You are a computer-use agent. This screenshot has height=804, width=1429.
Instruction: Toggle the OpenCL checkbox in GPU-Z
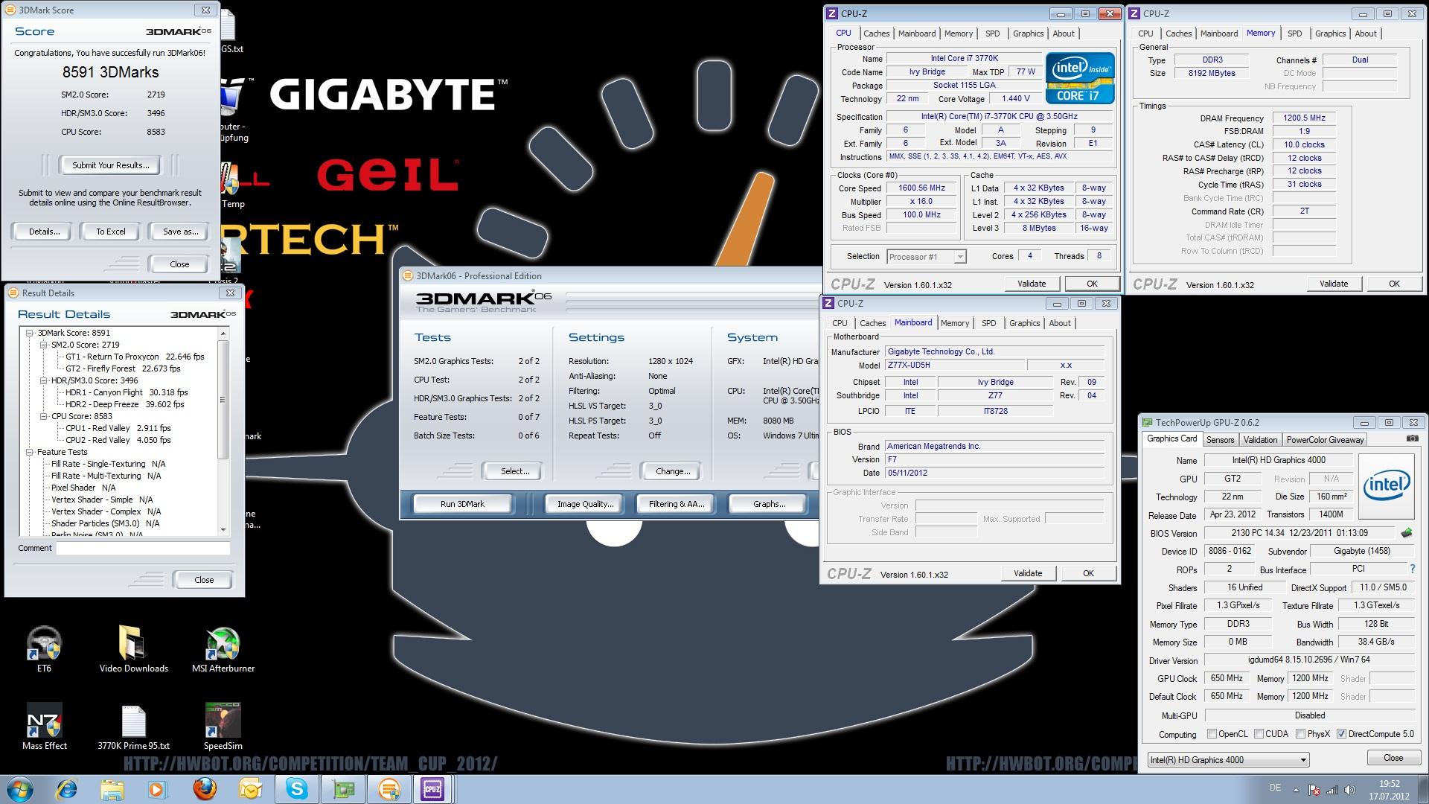[x=1212, y=734]
